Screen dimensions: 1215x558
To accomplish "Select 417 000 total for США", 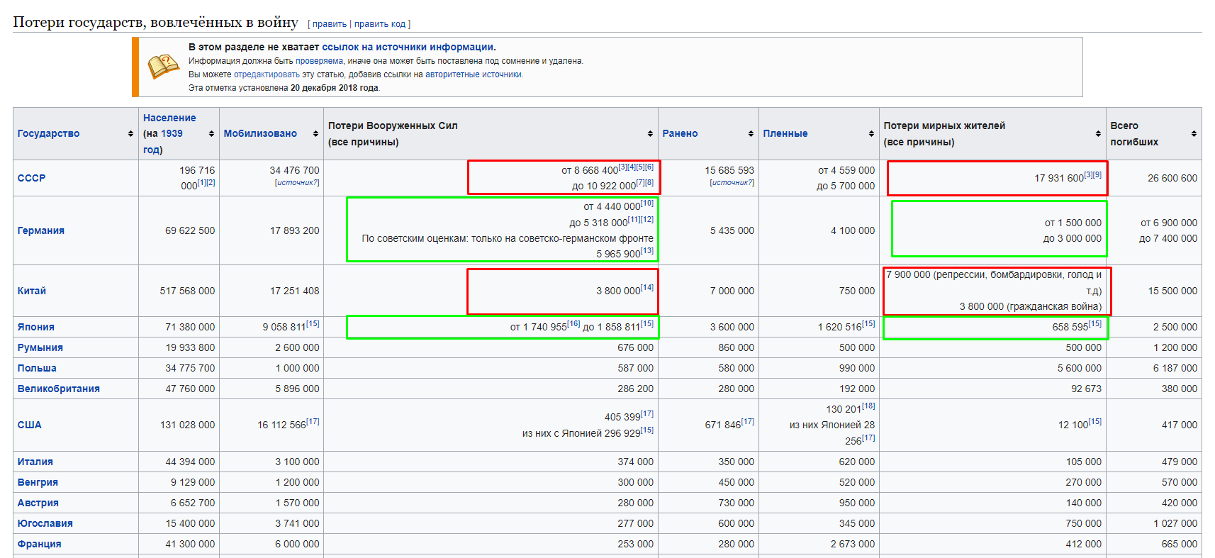I will [1180, 425].
